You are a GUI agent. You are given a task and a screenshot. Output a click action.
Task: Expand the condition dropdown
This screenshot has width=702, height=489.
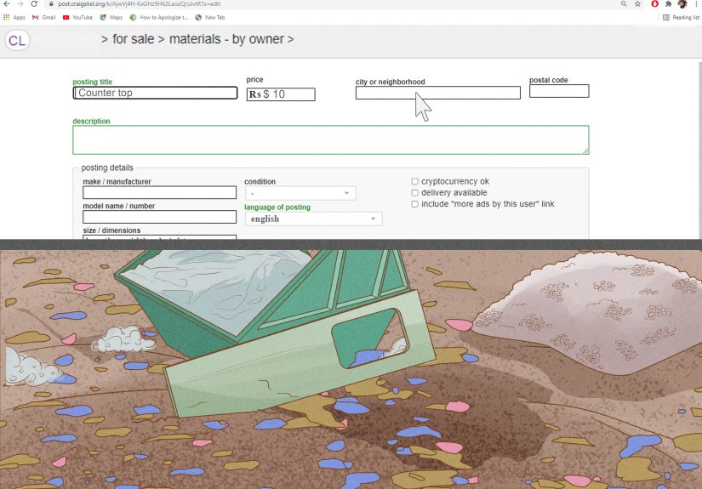point(300,194)
